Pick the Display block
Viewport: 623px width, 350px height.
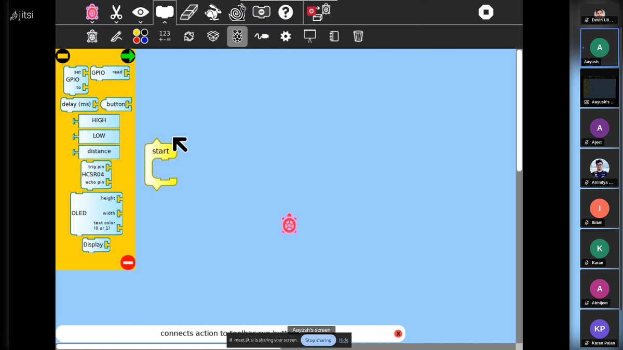click(96, 245)
